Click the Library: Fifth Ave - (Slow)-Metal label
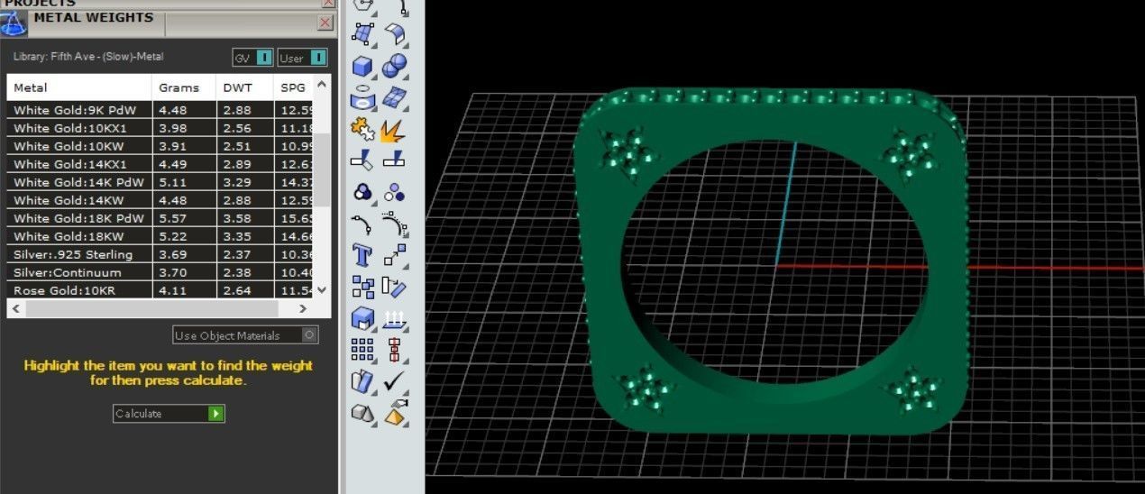Viewport: 1145px width, 494px height. 88,57
